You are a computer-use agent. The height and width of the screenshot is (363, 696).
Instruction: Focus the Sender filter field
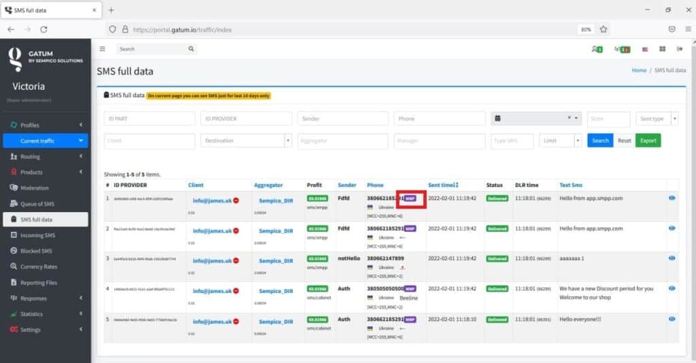click(x=343, y=118)
